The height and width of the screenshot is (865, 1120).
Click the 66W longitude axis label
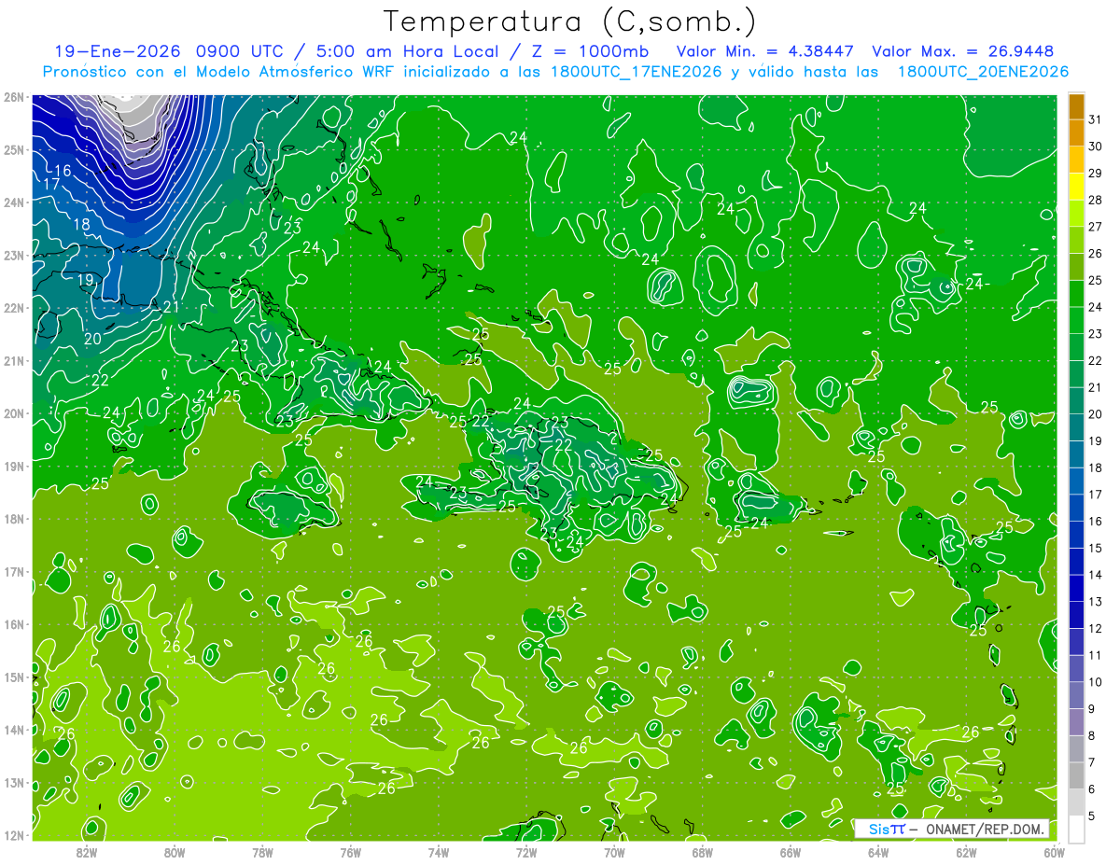pos(791,852)
